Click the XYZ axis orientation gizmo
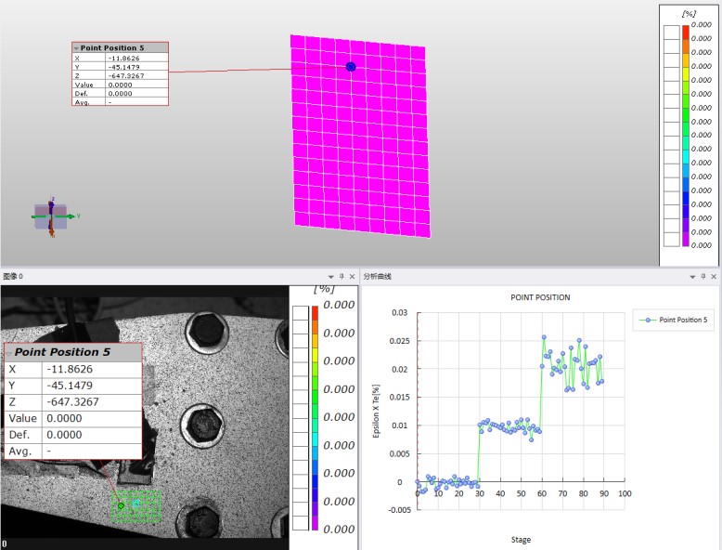722x550 pixels. 52,216
